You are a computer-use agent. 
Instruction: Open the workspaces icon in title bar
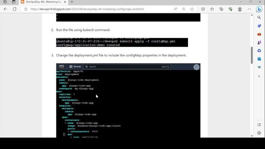click(5, 2)
